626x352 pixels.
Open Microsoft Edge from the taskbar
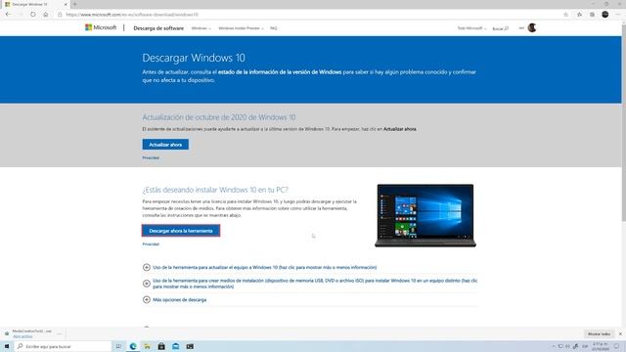(133, 346)
